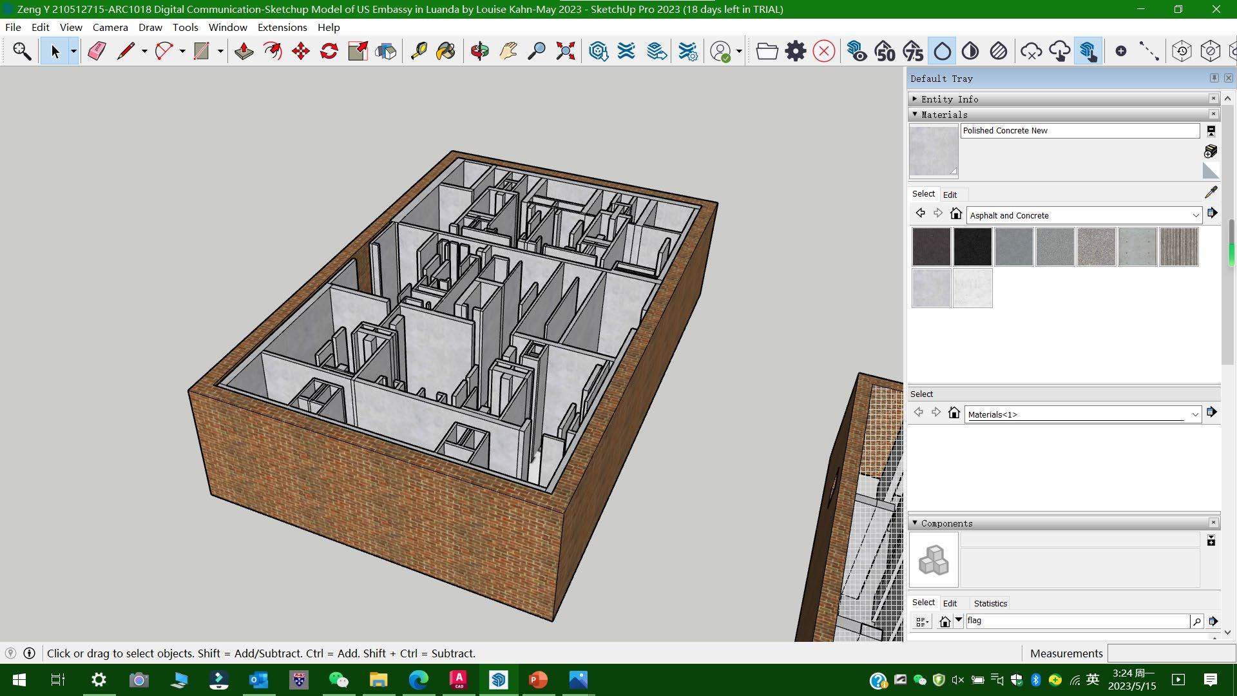Activate the Orbit tool
The height and width of the screenshot is (696, 1237).
click(479, 51)
